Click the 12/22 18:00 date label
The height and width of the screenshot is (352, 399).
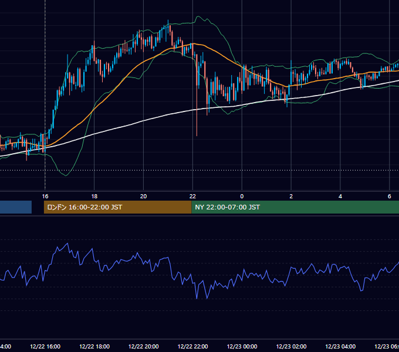(94, 346)
